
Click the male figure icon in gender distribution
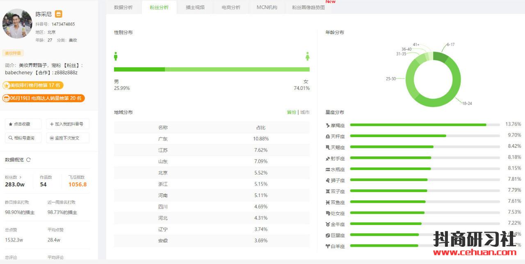click(116, 56)
